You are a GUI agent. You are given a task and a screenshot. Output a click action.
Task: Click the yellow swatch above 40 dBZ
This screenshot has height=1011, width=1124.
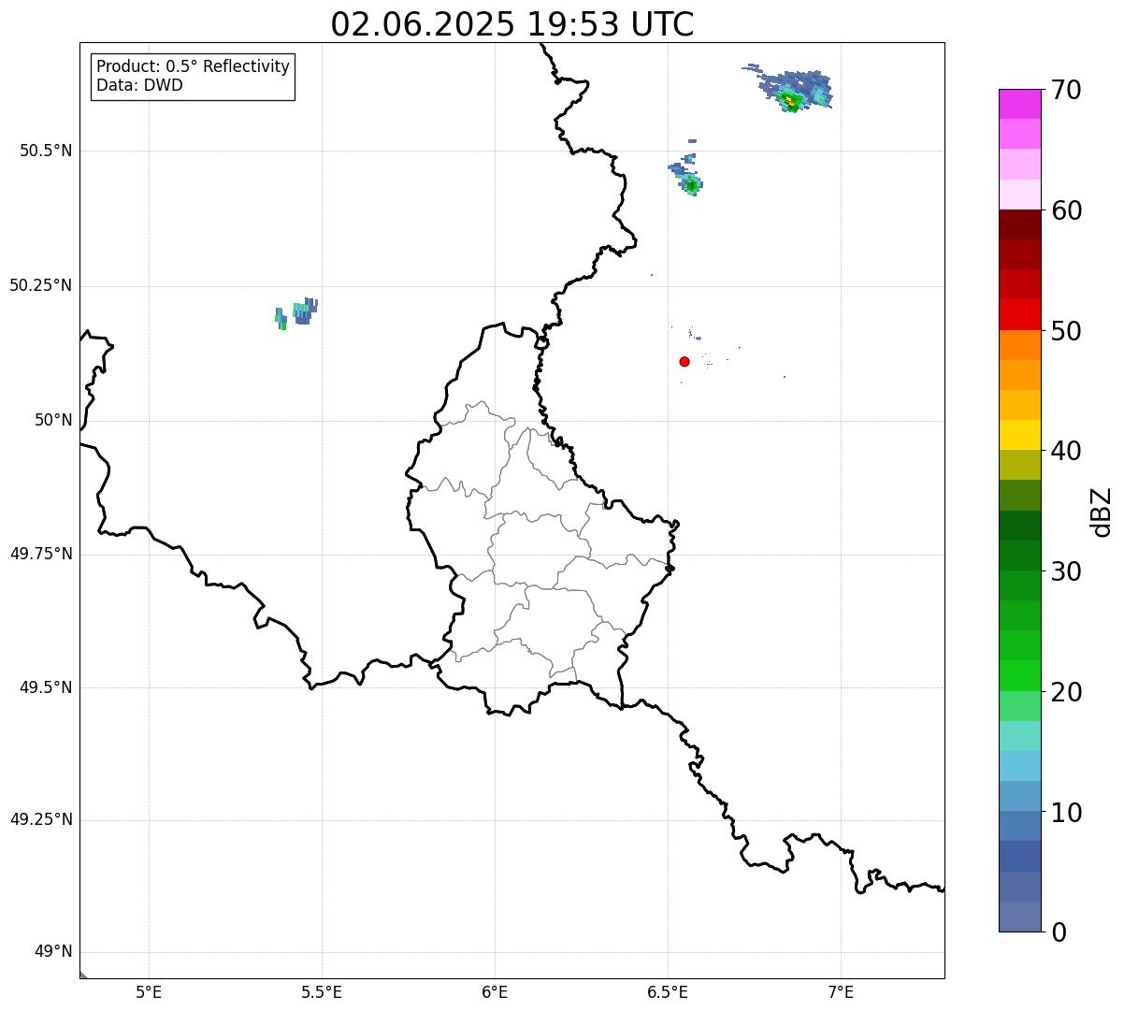click(1019, 435)
